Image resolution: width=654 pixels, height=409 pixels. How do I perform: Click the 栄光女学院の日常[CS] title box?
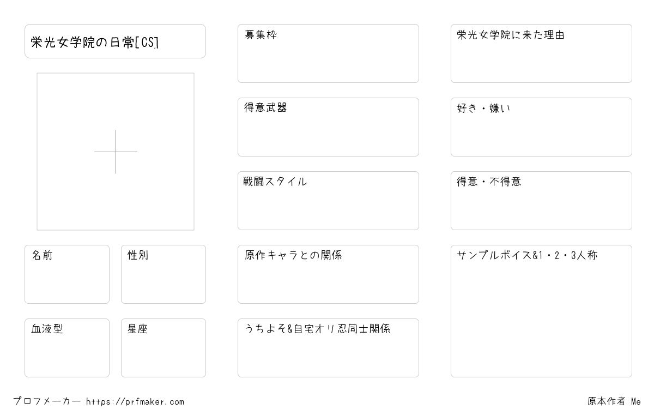click(115, 41)
